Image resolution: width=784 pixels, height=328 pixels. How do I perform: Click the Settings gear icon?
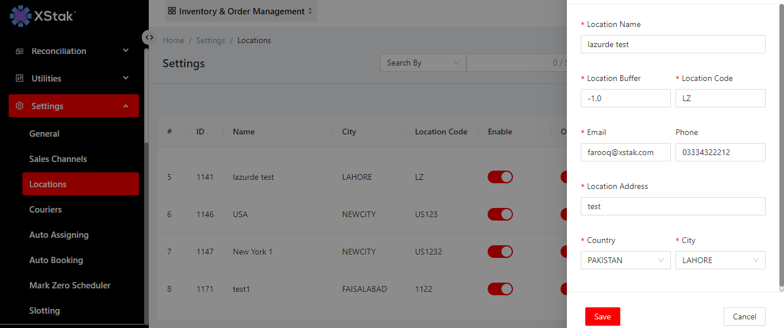pos(20,106)
